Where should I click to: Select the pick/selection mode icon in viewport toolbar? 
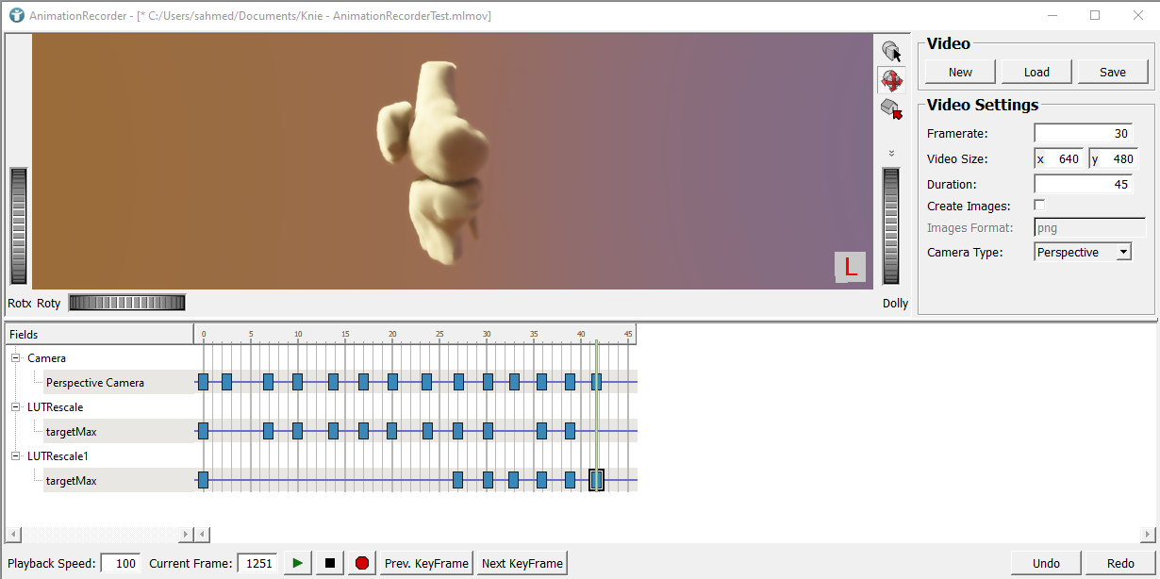pyautogui.click(x=890, y=51)
